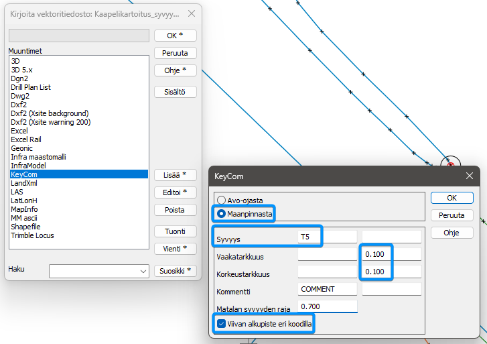Close the Kirjoita vektoritiedosto window

pyautogui.click(x=192, y=13)
